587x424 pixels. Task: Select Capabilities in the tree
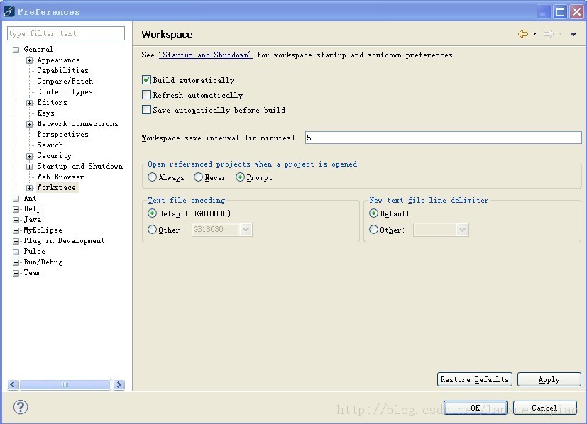(63, 70)
